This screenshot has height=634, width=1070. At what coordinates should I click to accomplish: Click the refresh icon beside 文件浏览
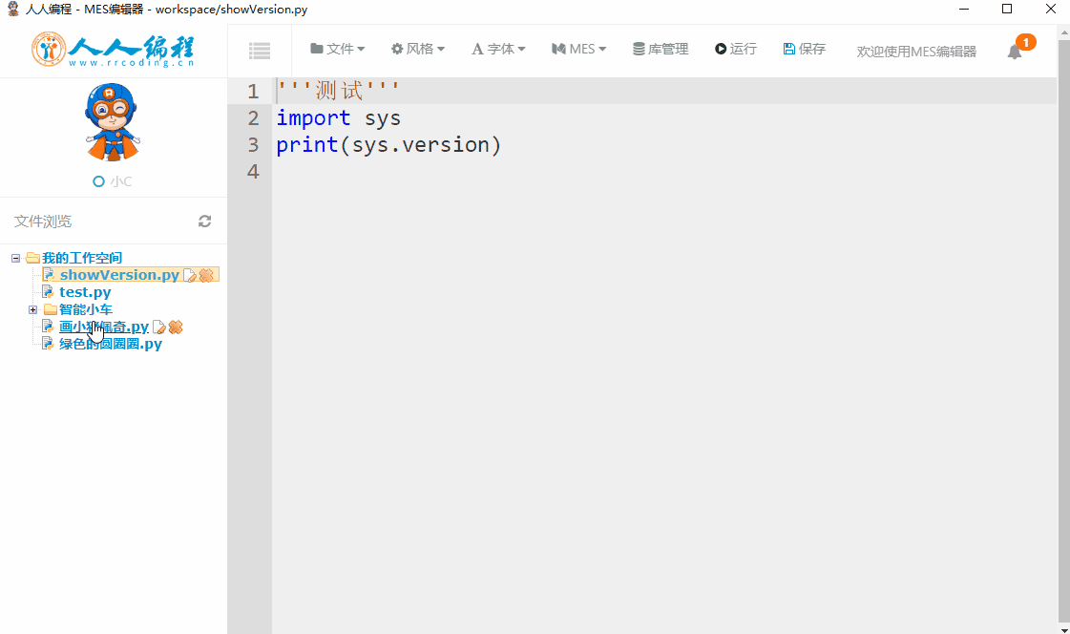204,222
